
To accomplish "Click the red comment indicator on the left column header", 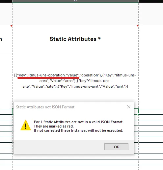I will (x=12, y=26).
